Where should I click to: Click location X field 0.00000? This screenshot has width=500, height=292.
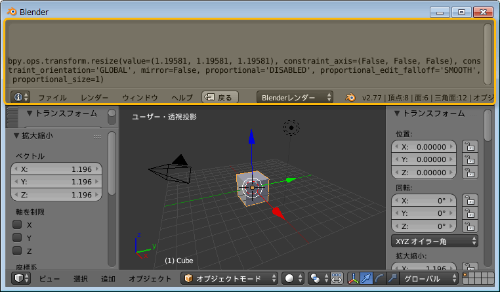(x=424, y=146)
